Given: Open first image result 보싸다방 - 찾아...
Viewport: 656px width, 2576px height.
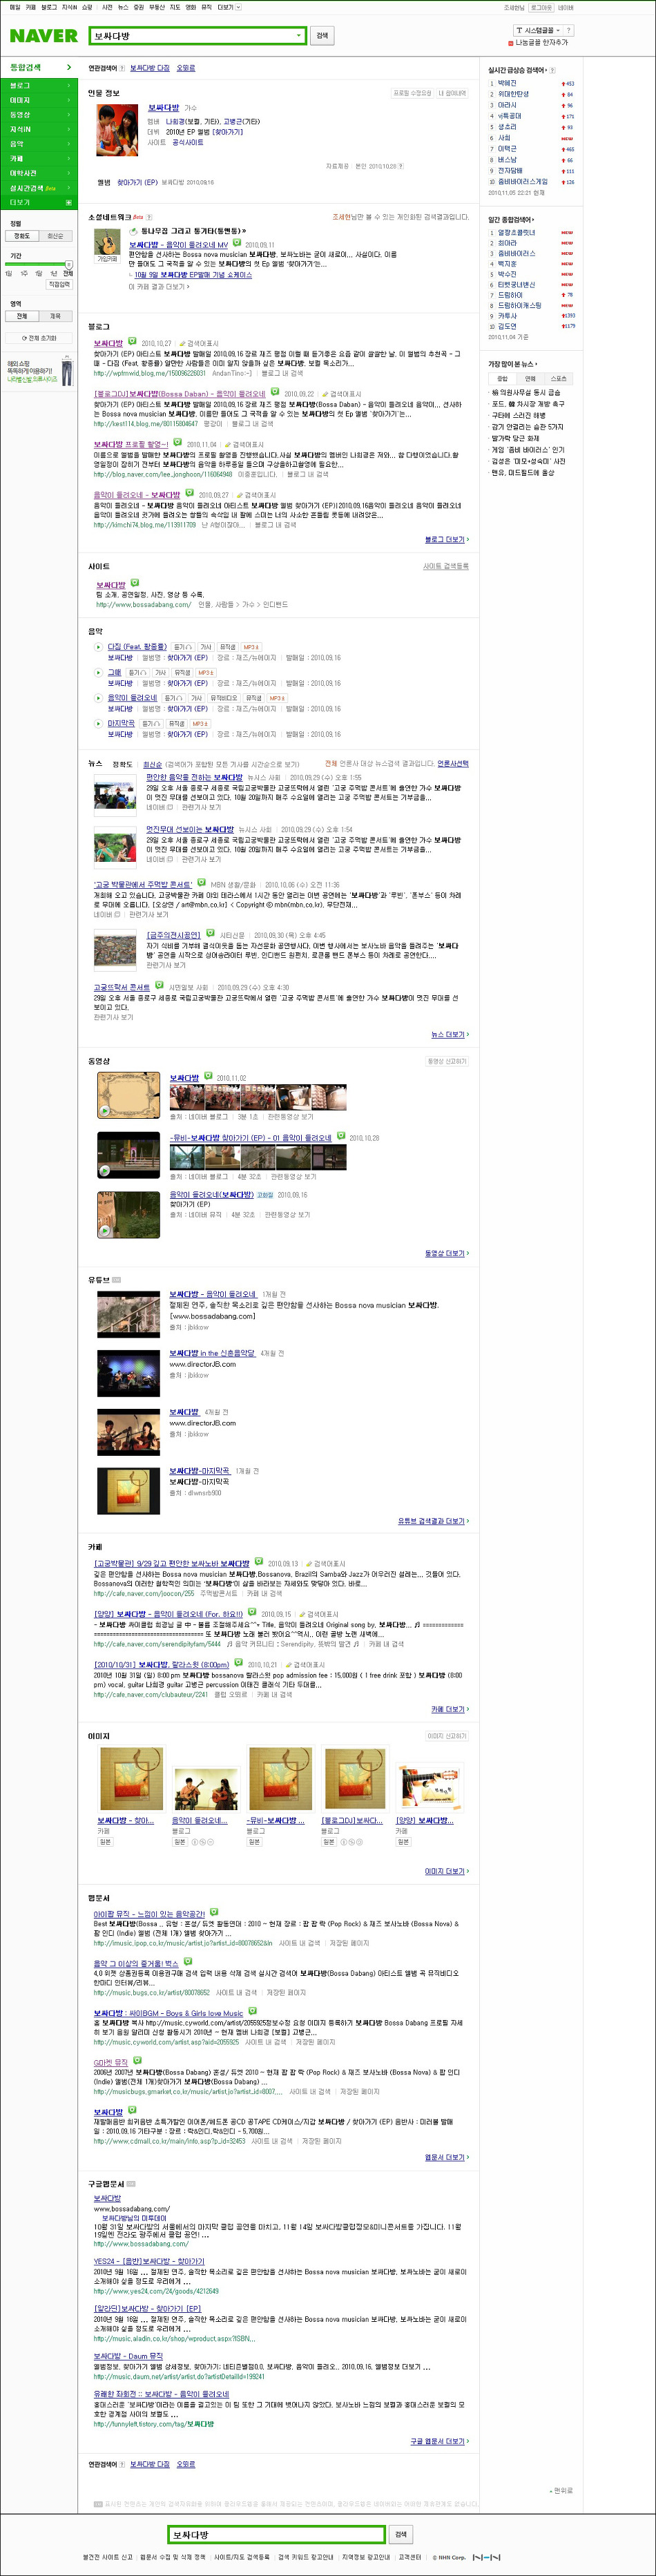Looking at the screenshot, I should point(131,1780).
